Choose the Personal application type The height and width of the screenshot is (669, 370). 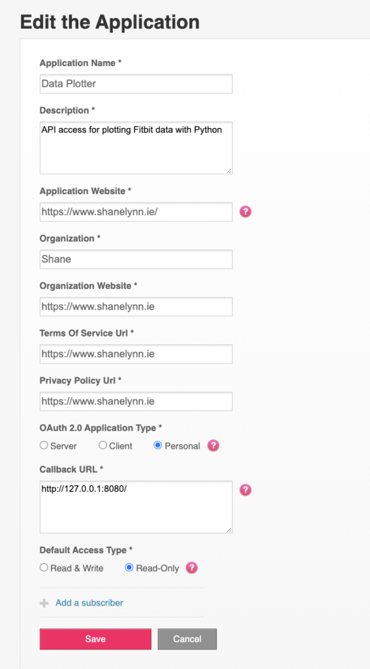tap(158, 446)
